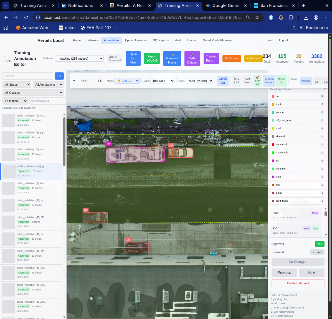332x319 pixels.
Task: Switch to the Smart Route Planning tab
Action: click(217, 40)
